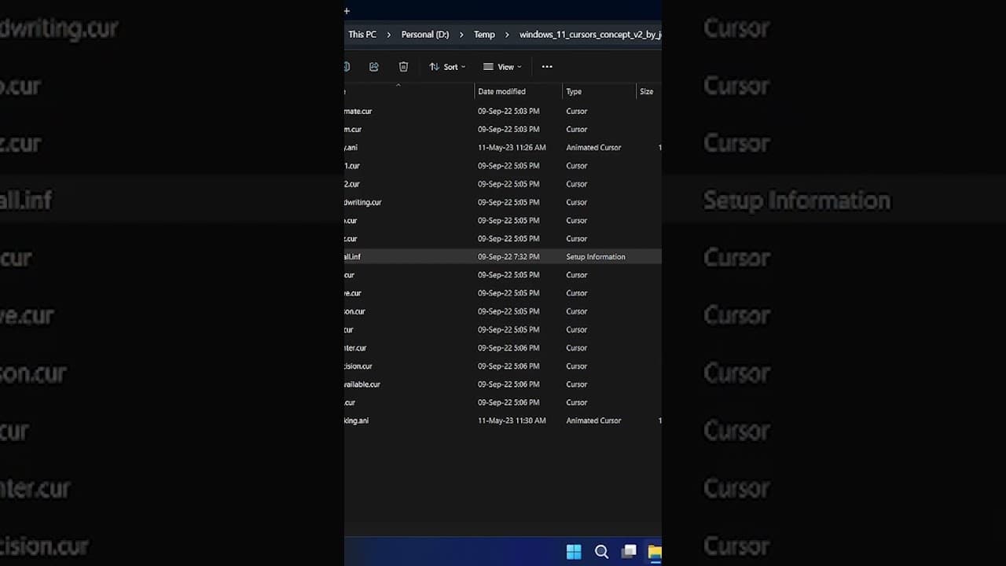This screenshot has height=566, width=1006.
Task: Go to This PC in breadcrumb
Action: point(362,35)
